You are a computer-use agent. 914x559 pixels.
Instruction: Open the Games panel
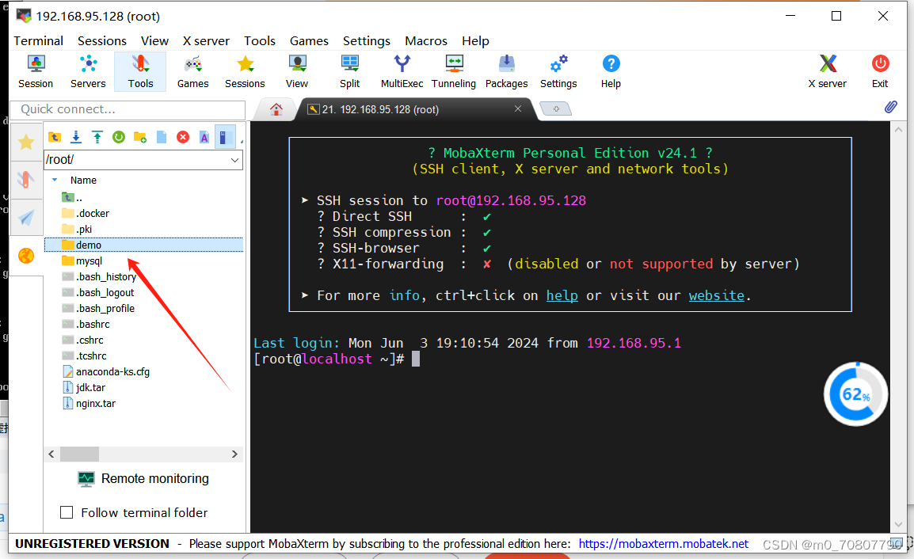tap(192, 71)
